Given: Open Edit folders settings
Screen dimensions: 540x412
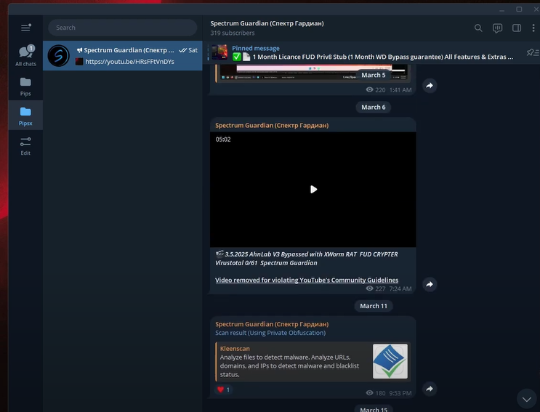Looking at the screenshot, I should tap(25, 146).
